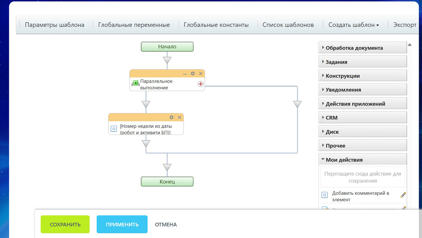Delete the Номер недели из даты block
This screenshot has width=422, height=238.
pos(180,117)
